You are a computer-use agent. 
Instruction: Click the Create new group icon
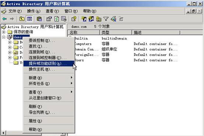click(91, 19)
